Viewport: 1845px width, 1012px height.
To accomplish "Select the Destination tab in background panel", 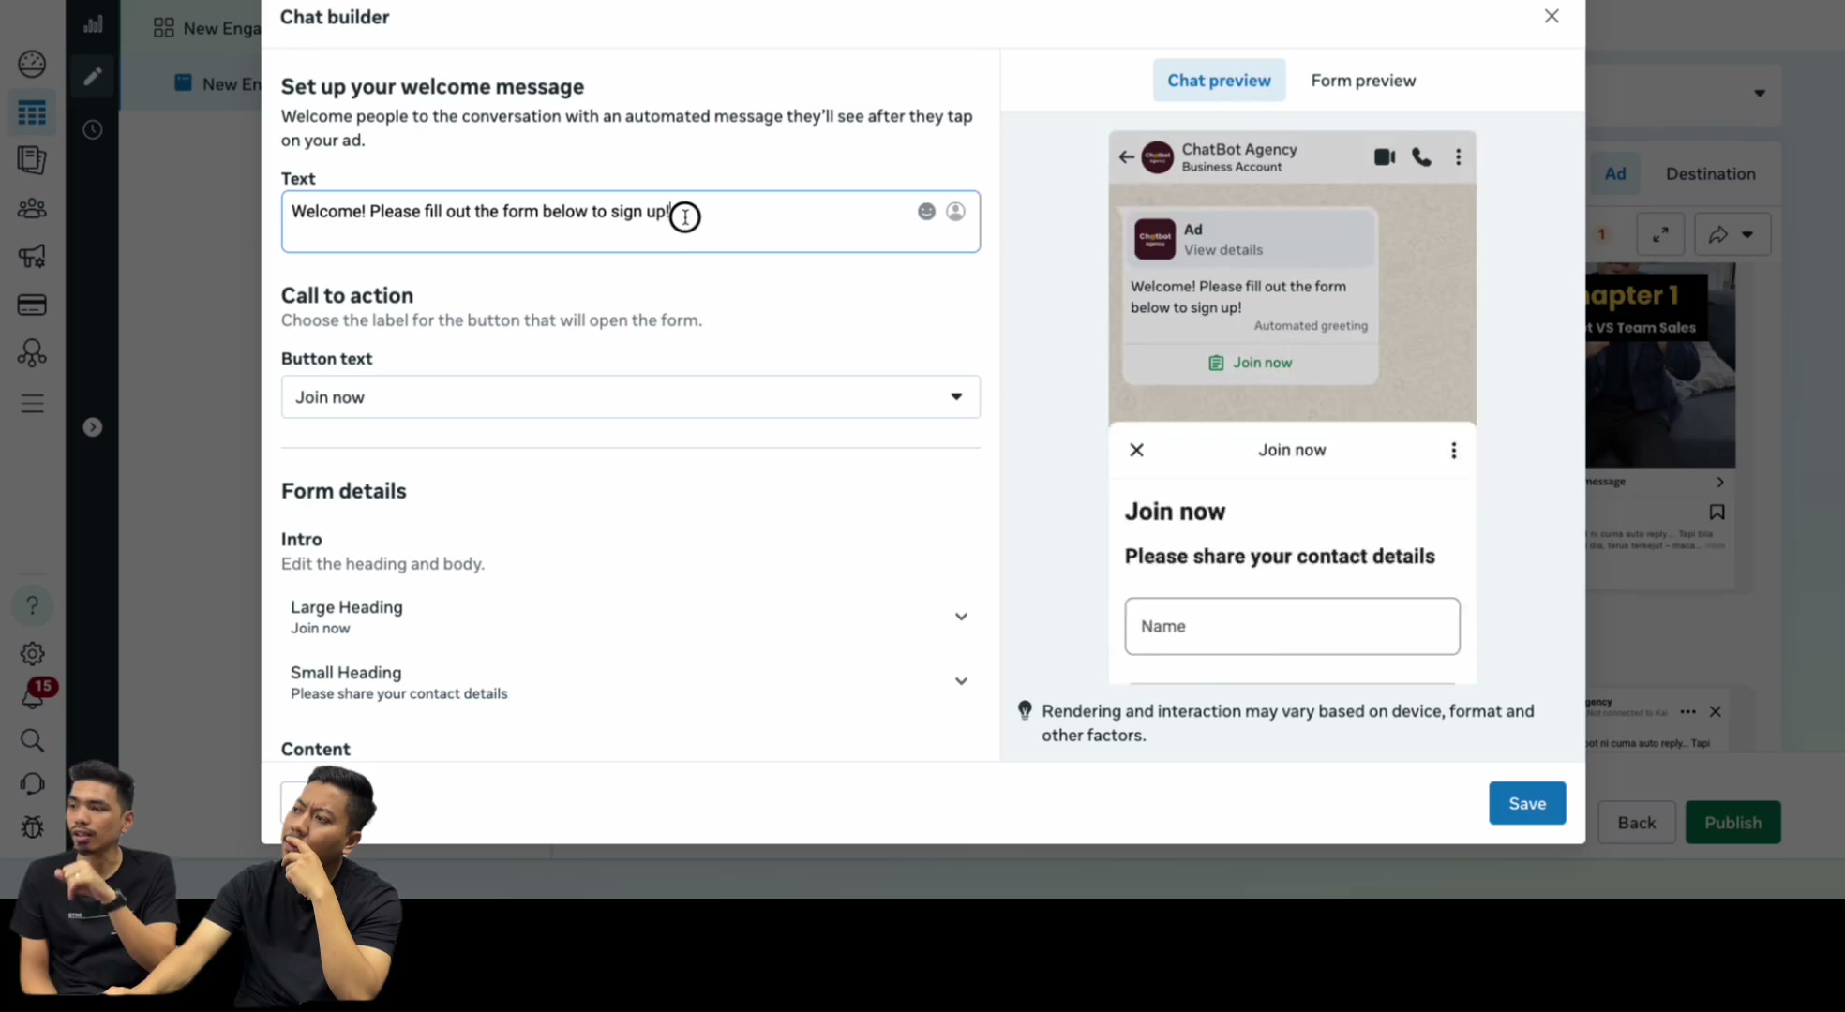I will 1710,173.
